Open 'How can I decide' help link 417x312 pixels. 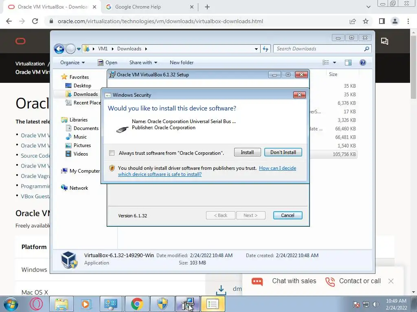[277, 168]
